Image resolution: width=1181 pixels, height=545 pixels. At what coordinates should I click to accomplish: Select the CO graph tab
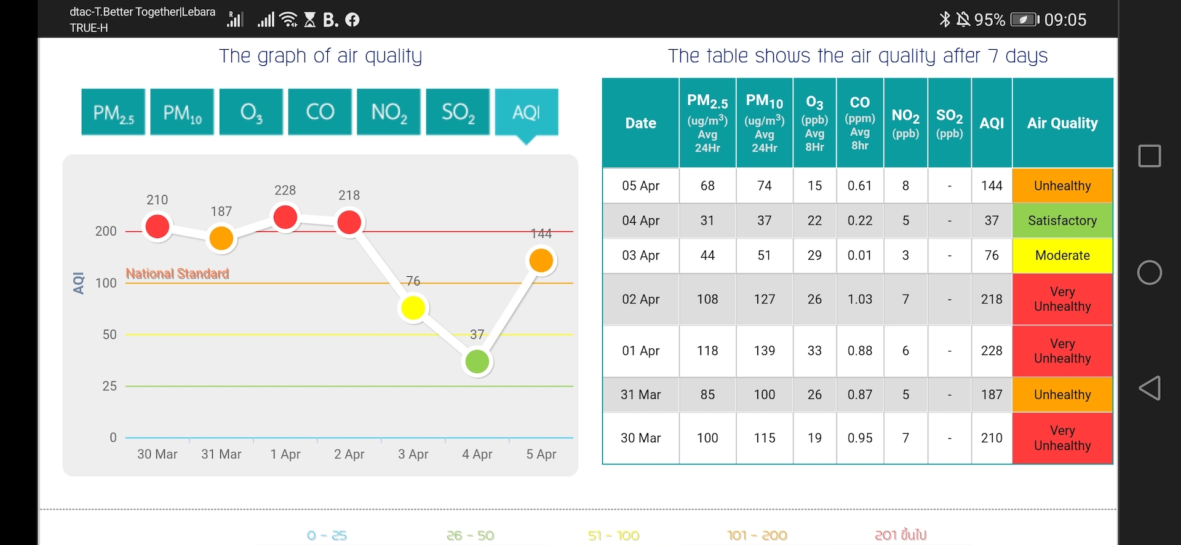[x=320, y=112]
